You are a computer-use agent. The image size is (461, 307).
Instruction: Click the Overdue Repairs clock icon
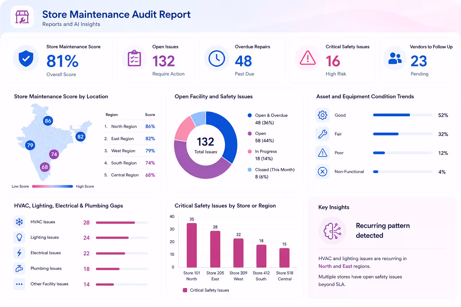[217, 58]
